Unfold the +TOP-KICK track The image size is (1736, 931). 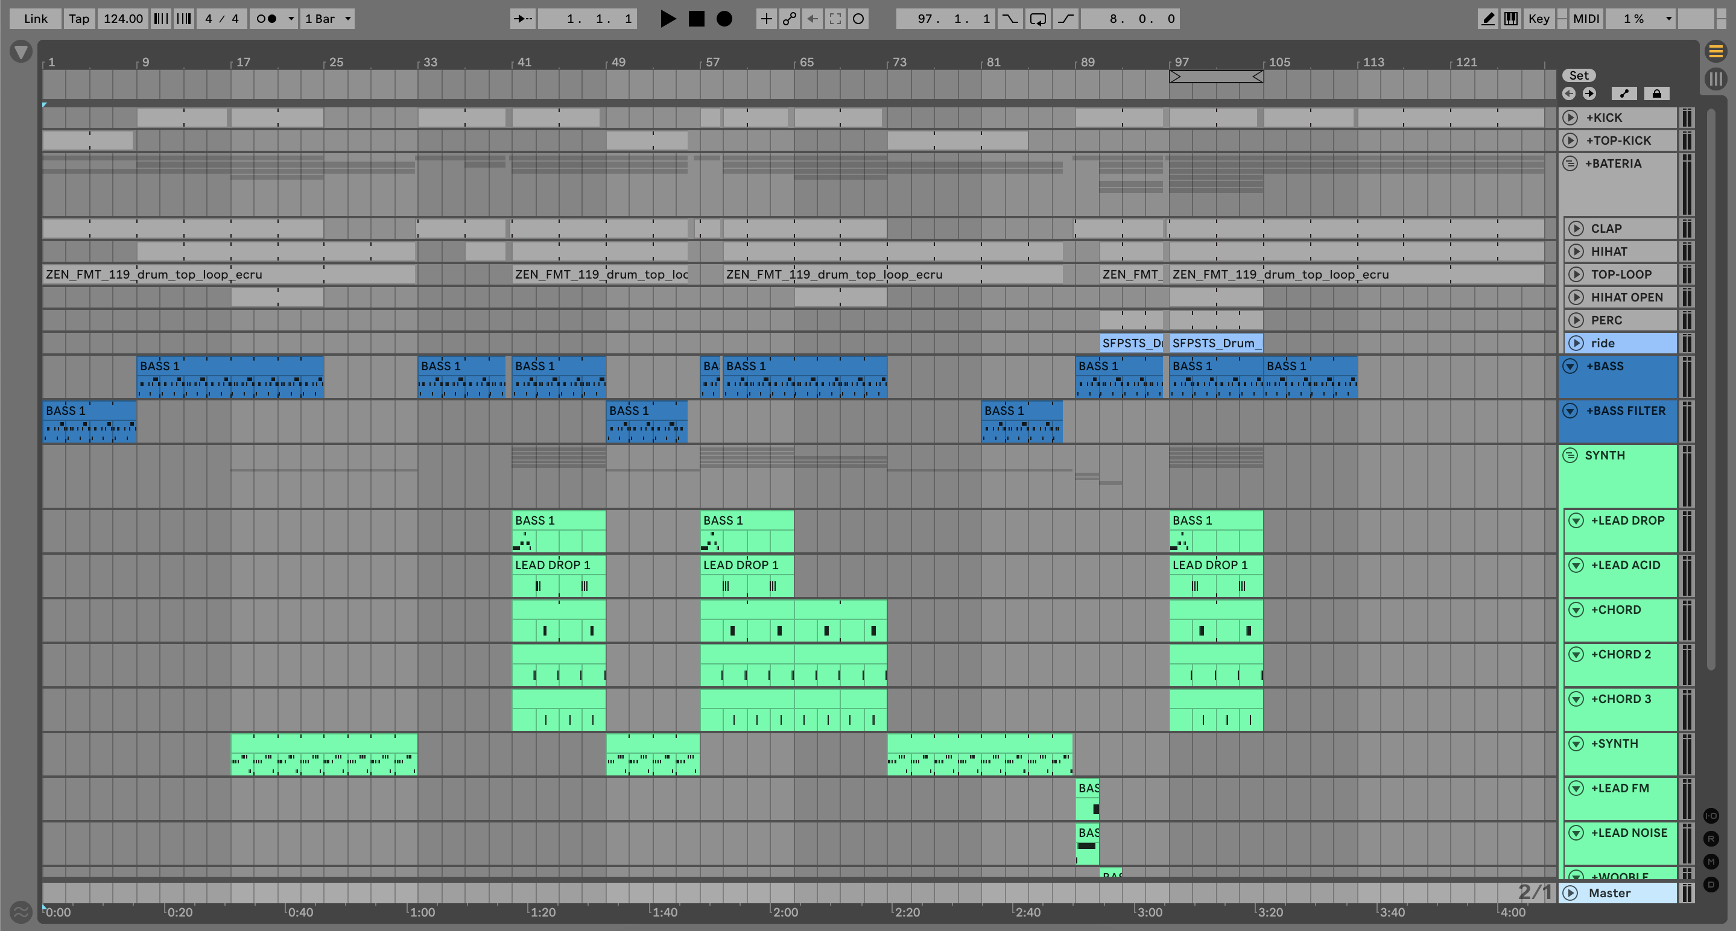pyautogui.click(x=1570, y=140)
